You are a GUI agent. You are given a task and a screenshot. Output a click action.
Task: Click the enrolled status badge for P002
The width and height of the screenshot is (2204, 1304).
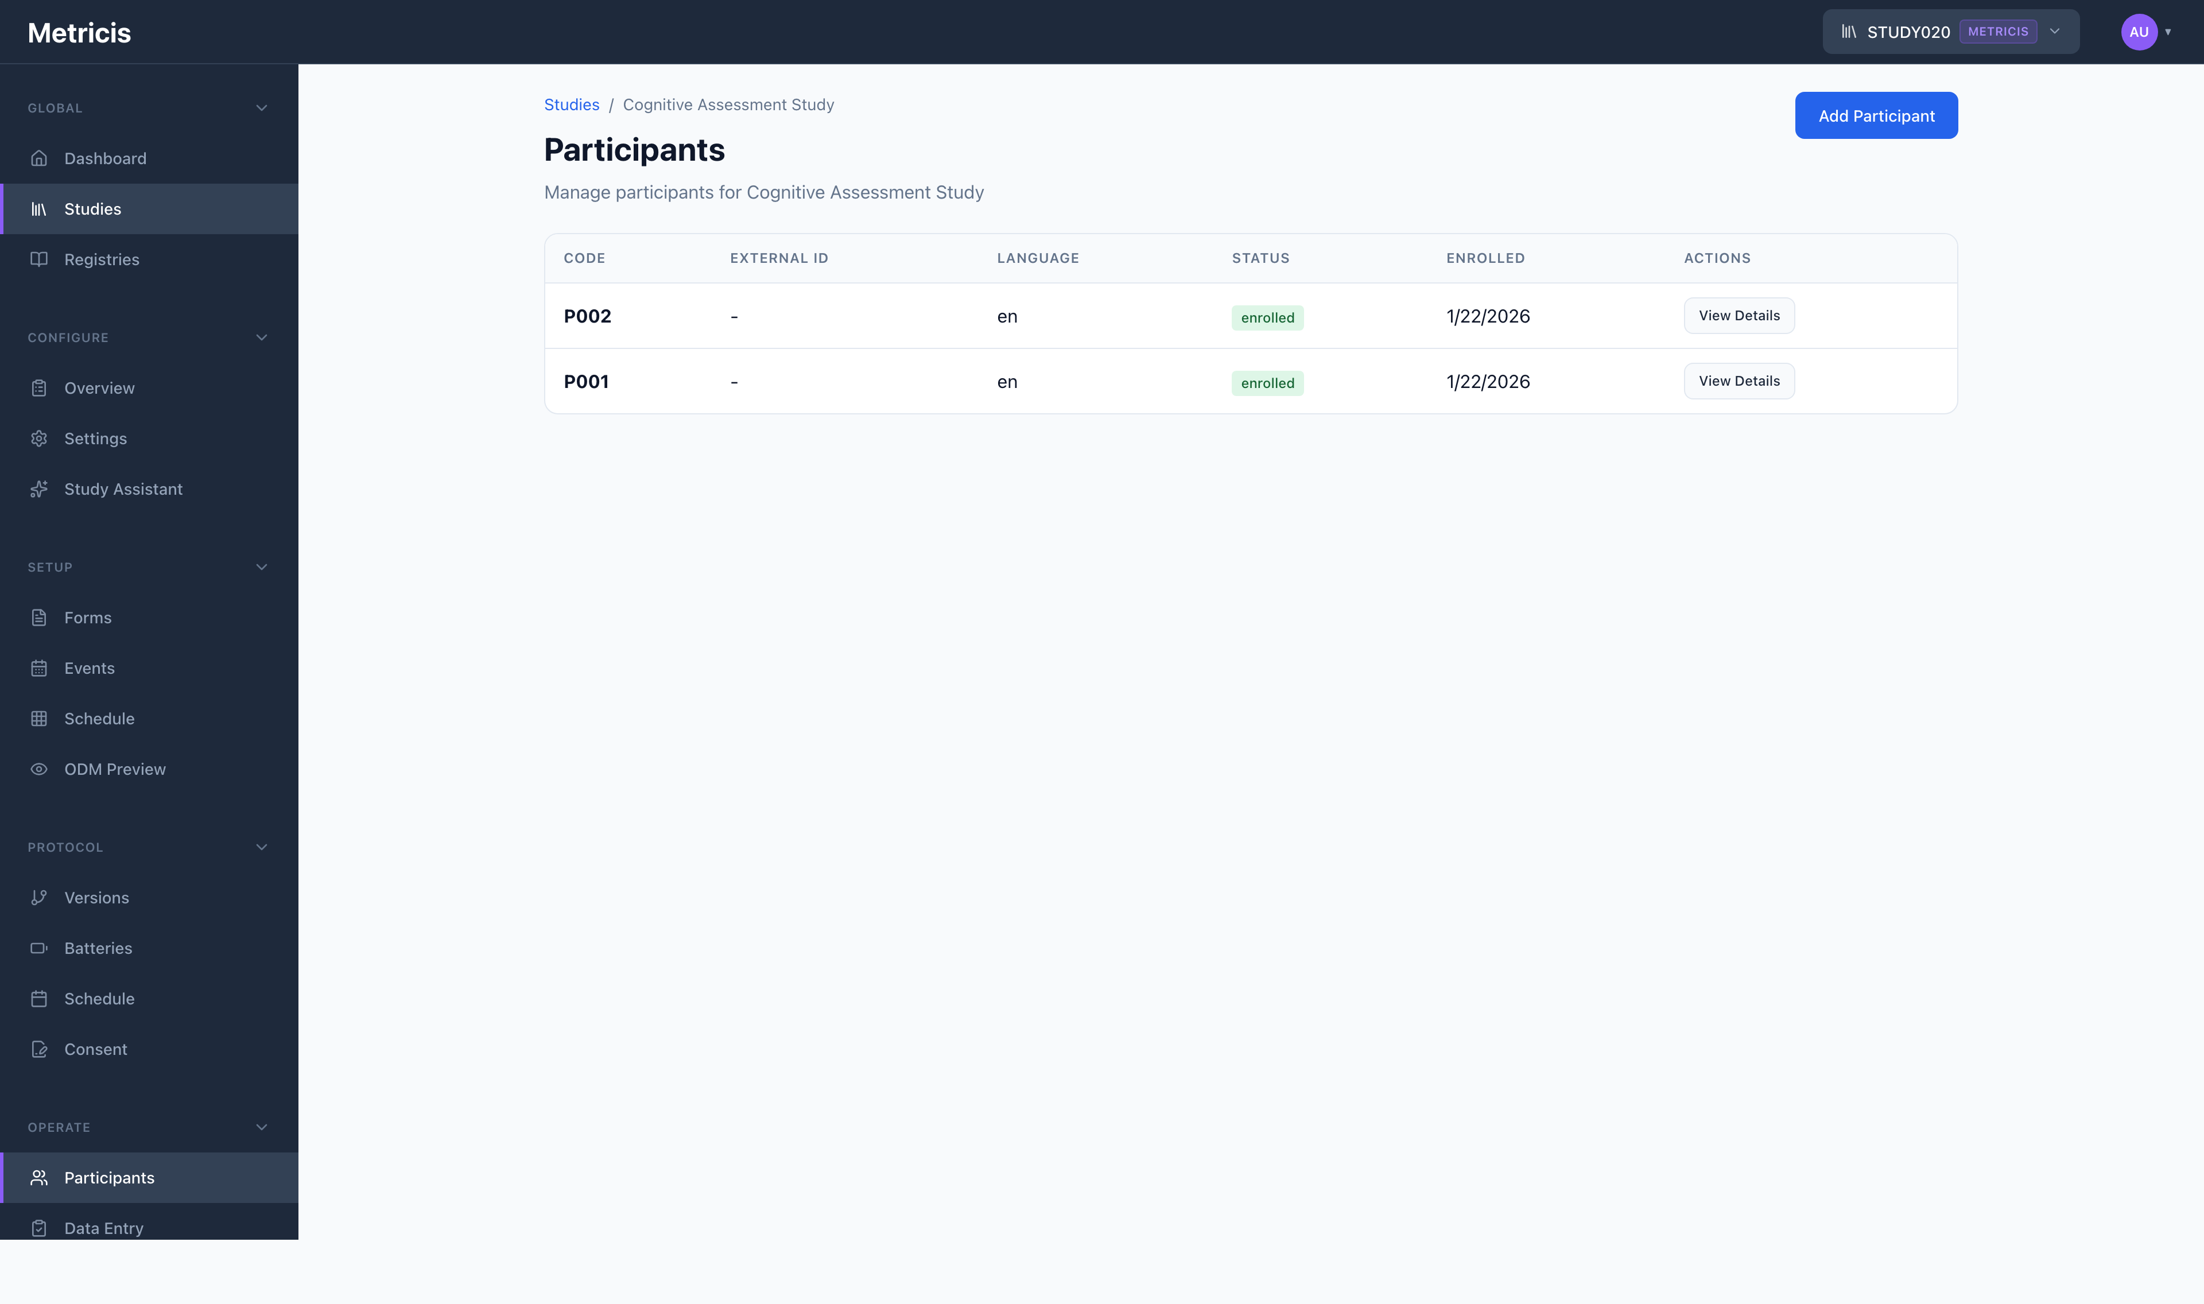pos(1267,317)
